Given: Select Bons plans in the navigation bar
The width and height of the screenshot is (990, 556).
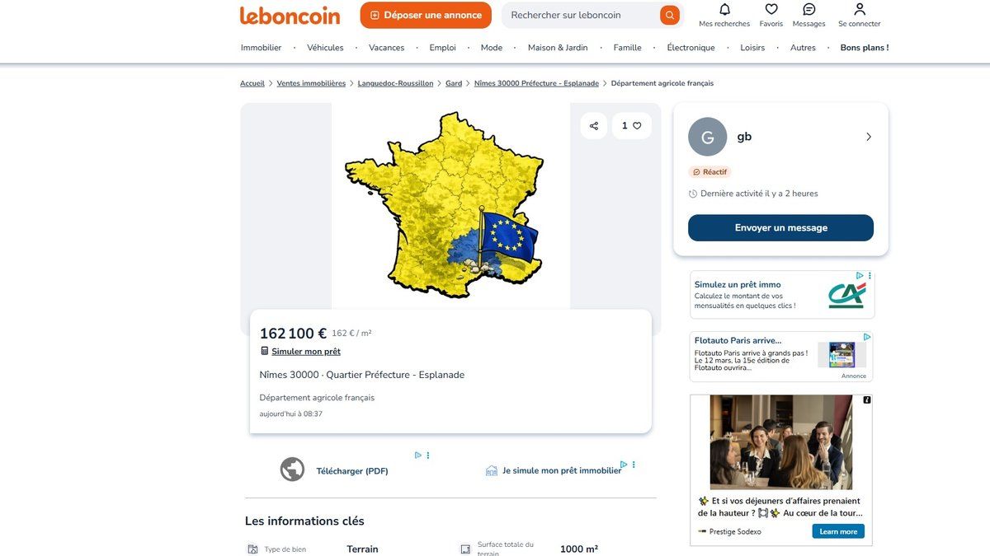Looking at the screenshot, I should (x=865, y=47).
